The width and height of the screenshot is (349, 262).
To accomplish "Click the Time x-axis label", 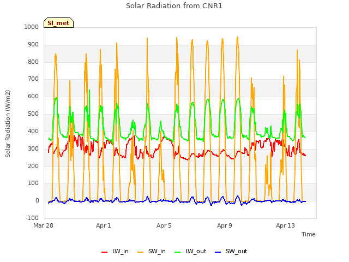I will tap(309, 234).
